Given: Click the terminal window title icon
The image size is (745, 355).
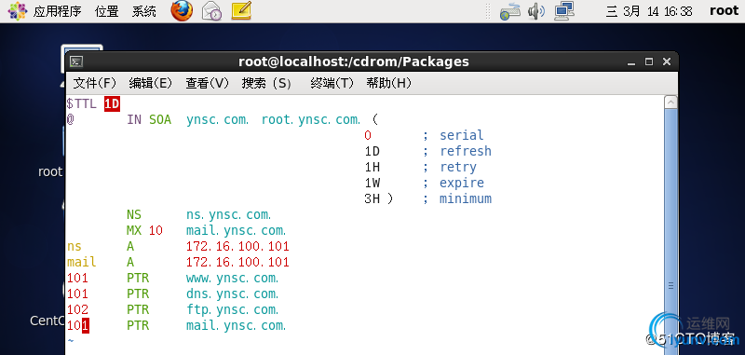Looking at the screenshot, I should 76,61.
